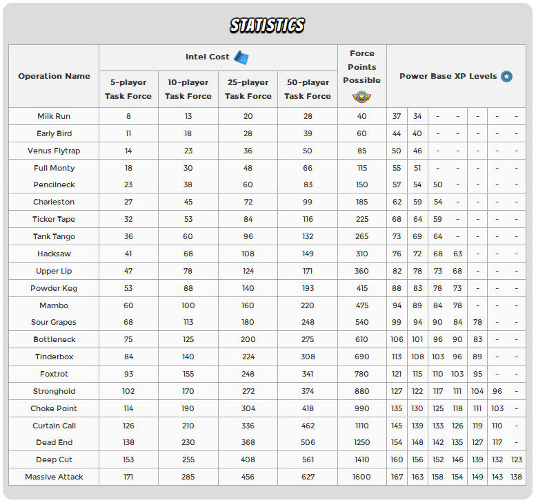The height and width of the screenshot is (503, 536).
Task: Select the Choke Point row label
Action: tap(54, 408)
